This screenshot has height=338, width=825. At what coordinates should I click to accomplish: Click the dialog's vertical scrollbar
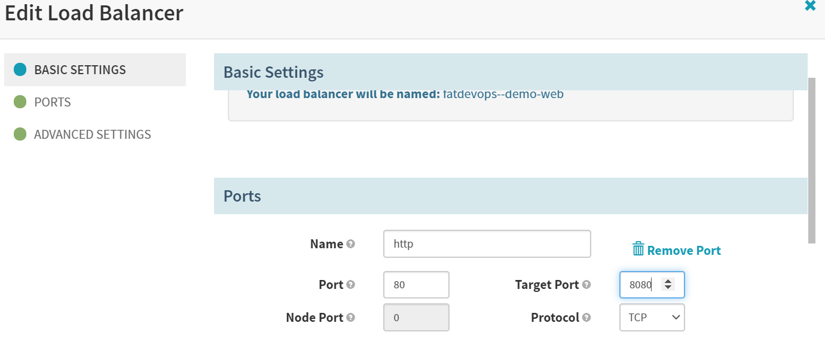(x=811, y=160)
